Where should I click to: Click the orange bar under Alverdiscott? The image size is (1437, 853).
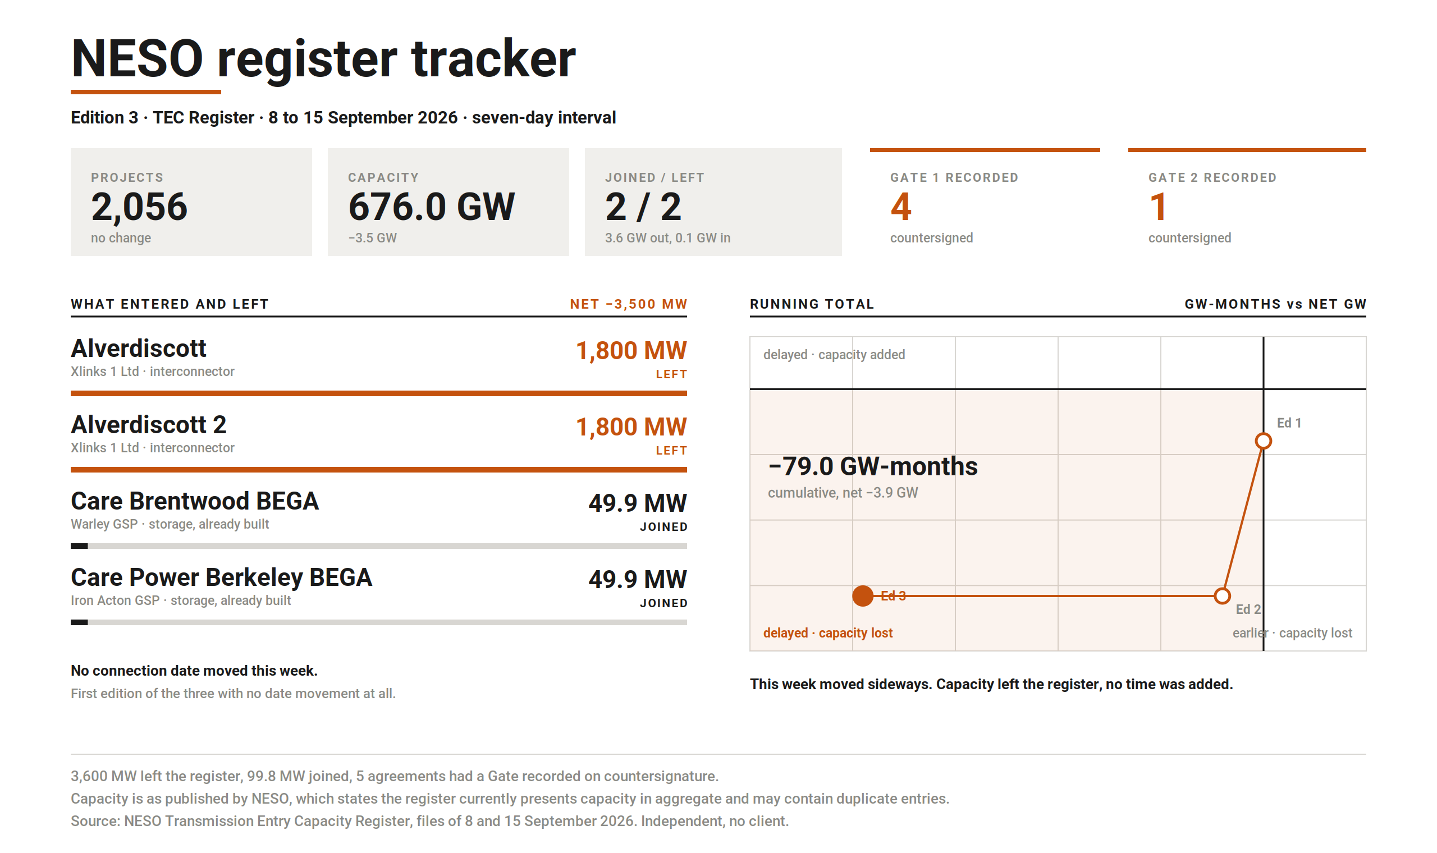point(379,394)
